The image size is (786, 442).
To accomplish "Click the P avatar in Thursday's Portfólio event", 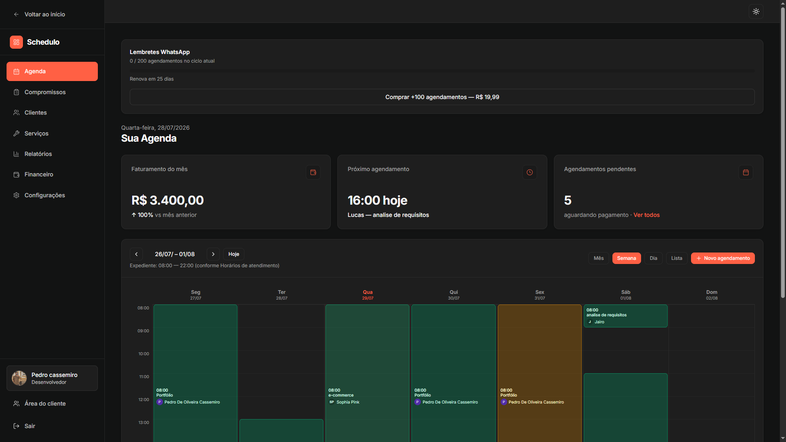I will pyautogui.click(x=418, y=402).
